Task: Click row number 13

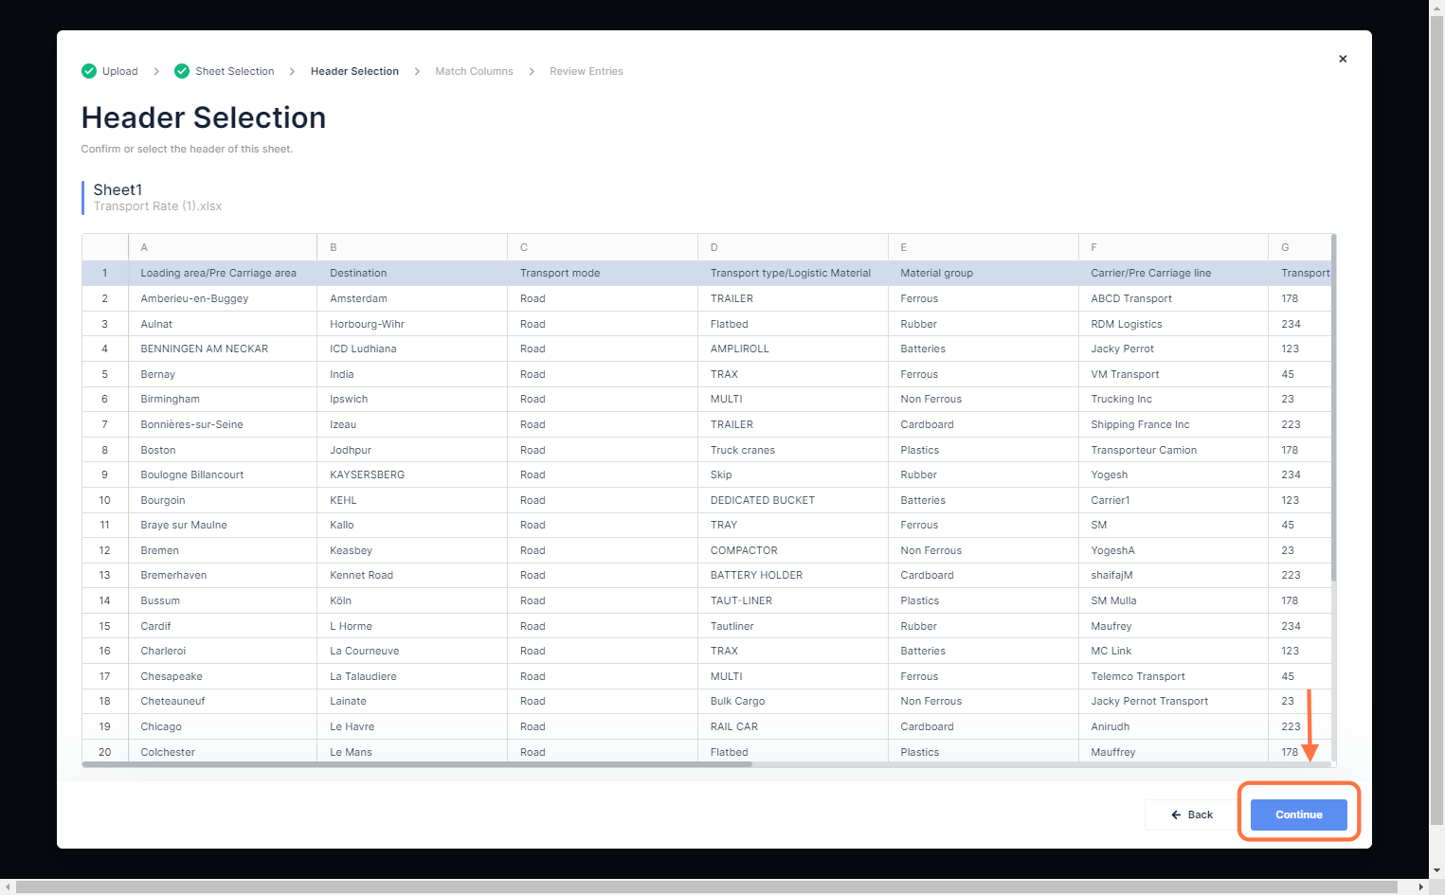Action: [x=105, y=575]
